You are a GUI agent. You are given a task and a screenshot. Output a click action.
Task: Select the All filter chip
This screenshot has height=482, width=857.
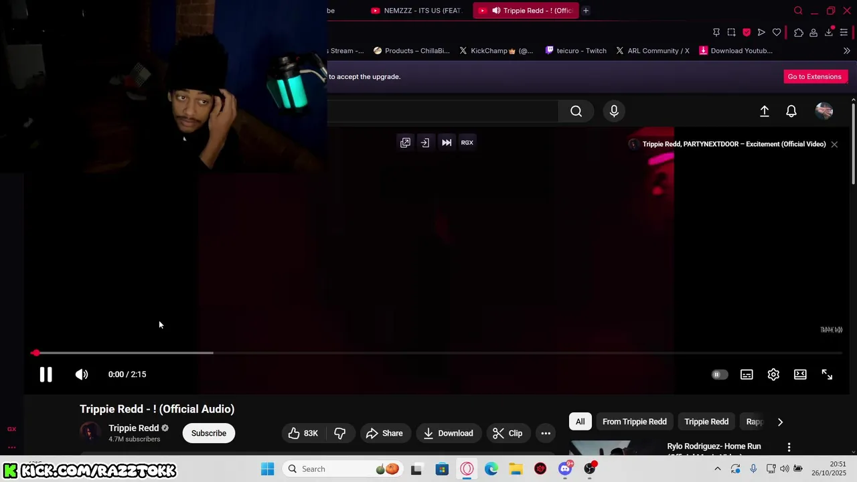[x=580, y=422]
